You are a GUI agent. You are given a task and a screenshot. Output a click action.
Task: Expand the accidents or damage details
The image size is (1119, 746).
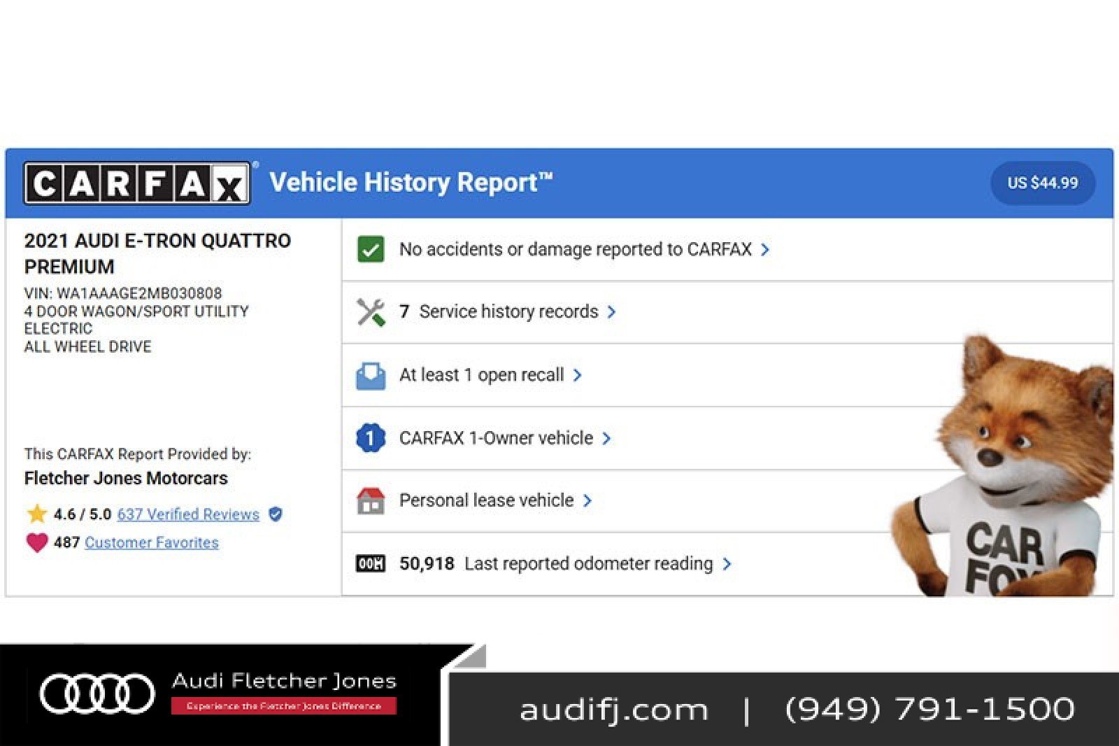(x=766, y=249)
